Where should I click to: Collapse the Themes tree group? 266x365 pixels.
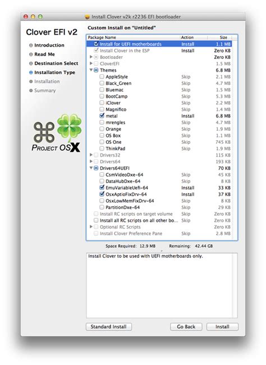tap(91, 70)
